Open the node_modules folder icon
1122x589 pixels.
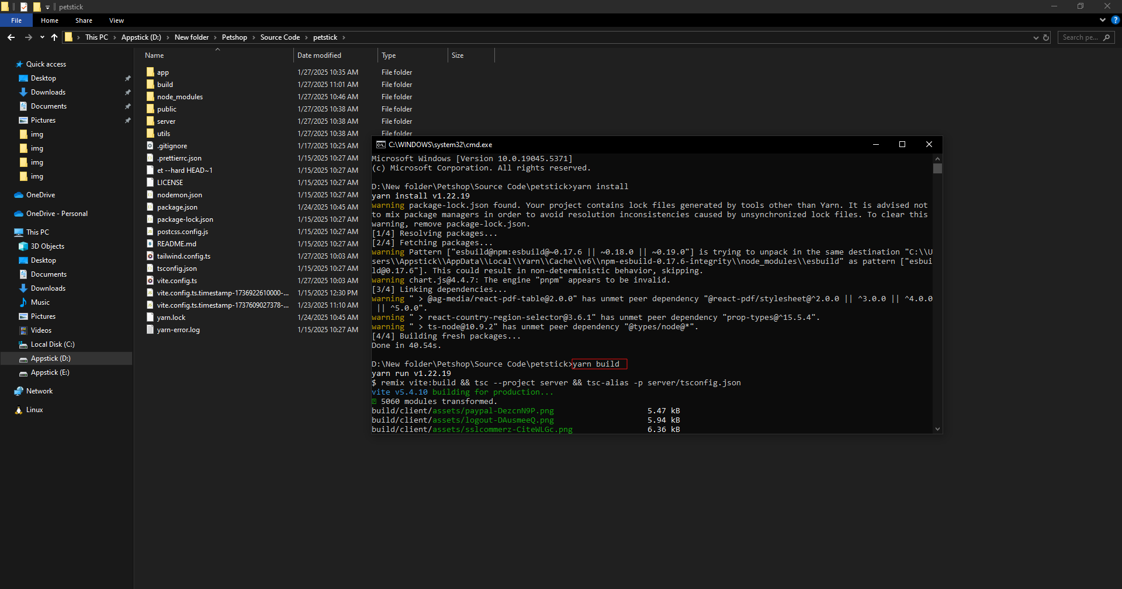point(150,97)
